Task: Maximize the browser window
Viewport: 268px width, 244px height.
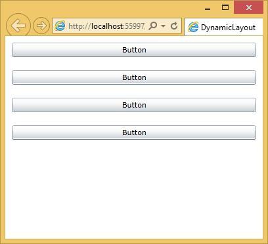Action: (225, 7)
